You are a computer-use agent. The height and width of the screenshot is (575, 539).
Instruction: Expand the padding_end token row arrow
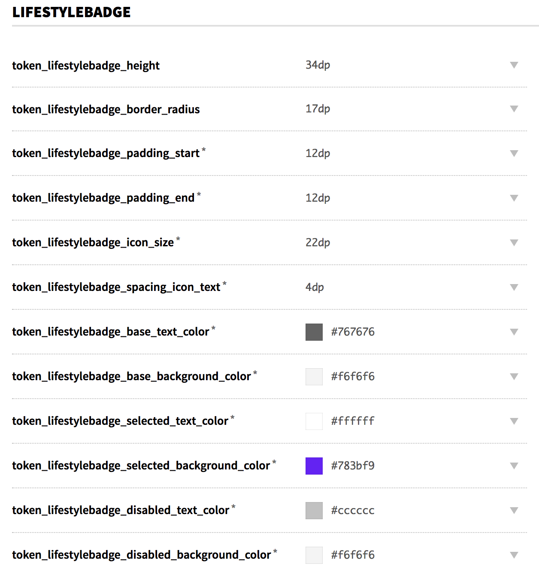514,198
